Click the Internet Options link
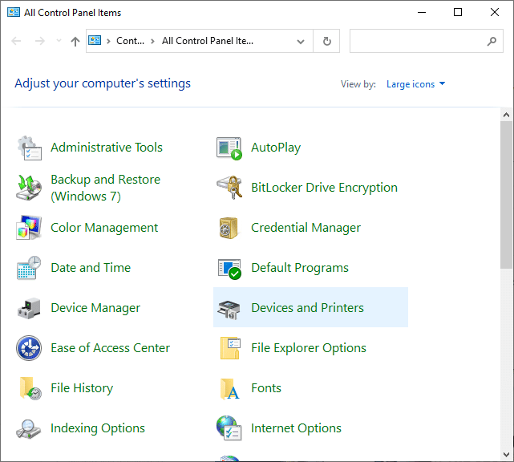 (296, 428)
